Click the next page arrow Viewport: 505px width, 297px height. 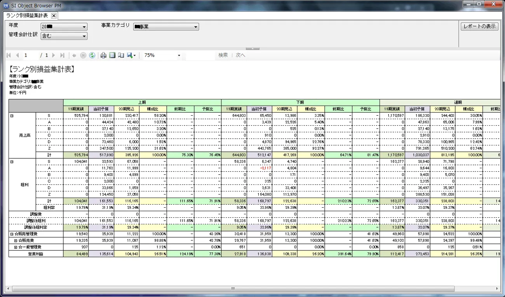coord(54,56)
